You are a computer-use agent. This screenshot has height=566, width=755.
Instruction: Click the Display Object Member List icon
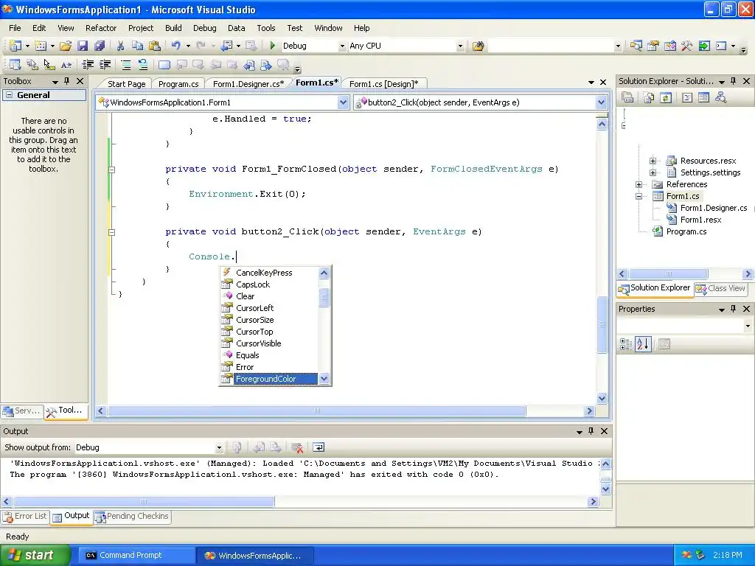15,65
